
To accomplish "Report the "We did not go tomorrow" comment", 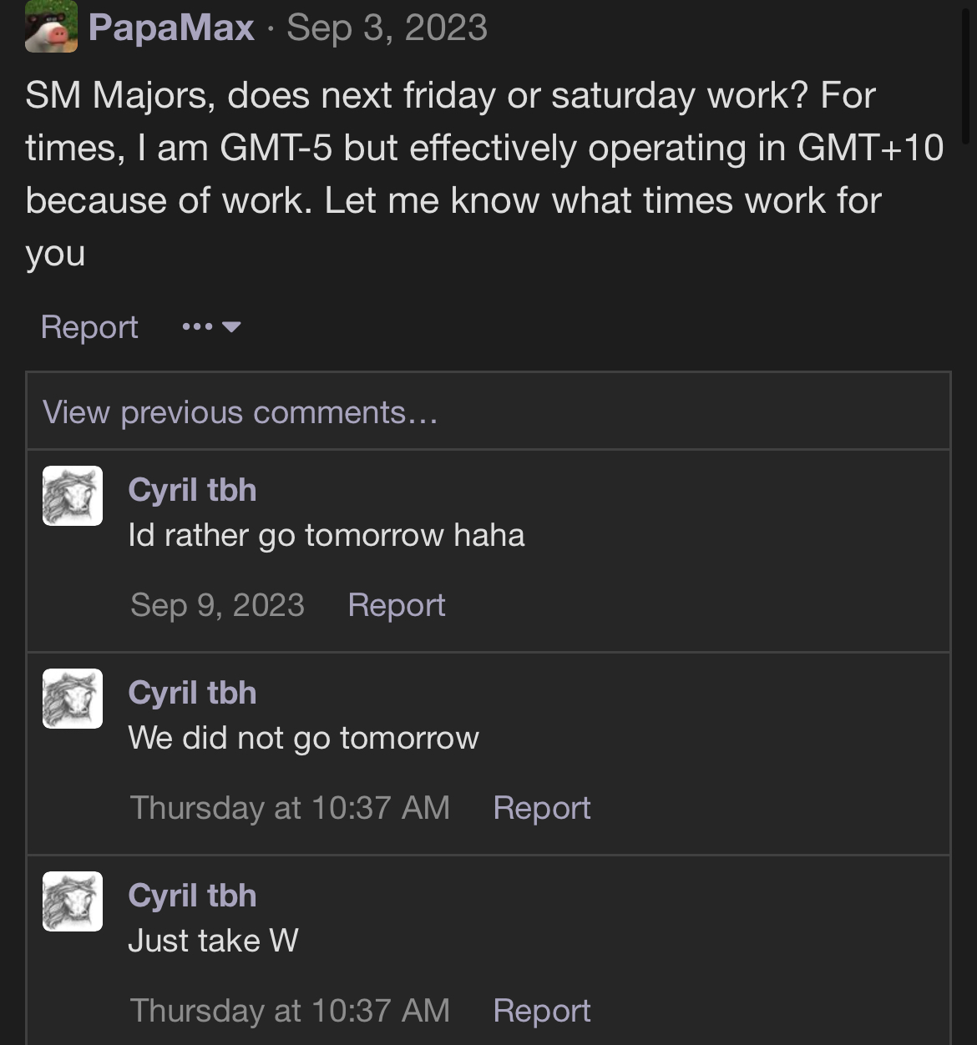I will tap(541, 808).
